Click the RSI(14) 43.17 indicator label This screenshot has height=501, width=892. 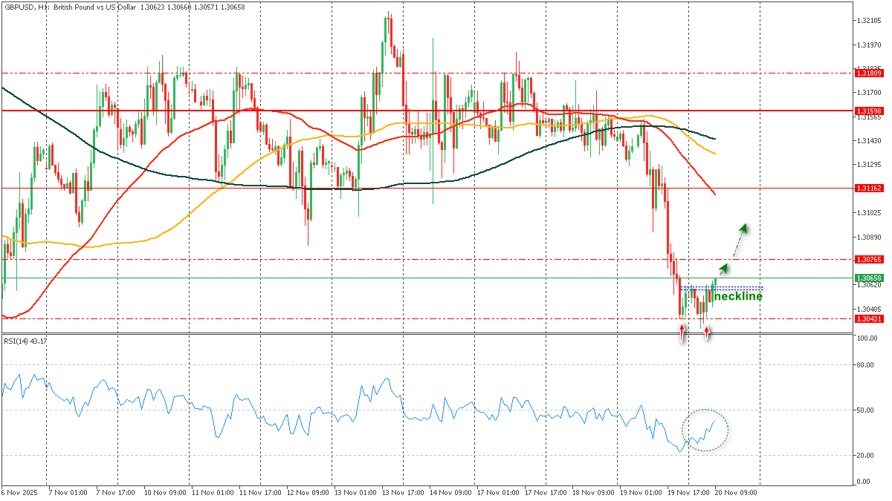(x=26, y=341)
